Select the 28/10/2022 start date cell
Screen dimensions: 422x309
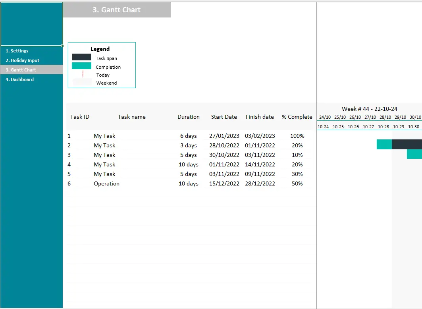point(224,145)
